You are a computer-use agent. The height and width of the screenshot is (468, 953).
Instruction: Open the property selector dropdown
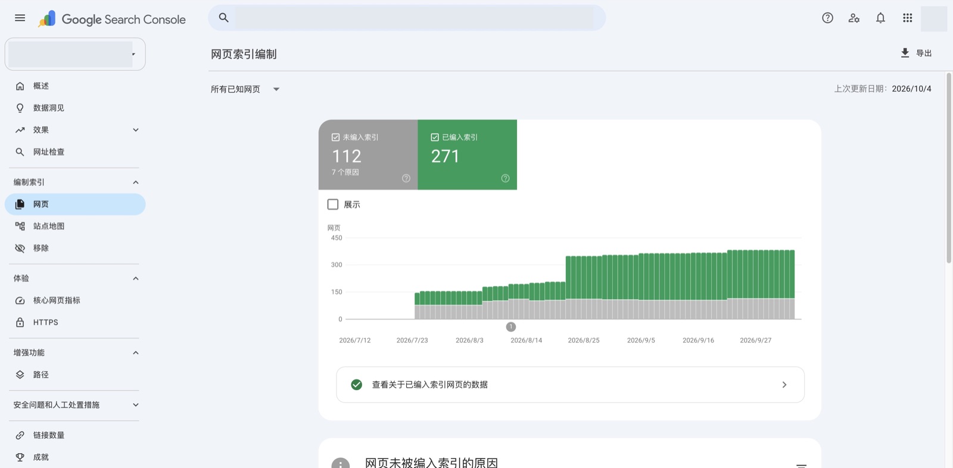[75, 54]
